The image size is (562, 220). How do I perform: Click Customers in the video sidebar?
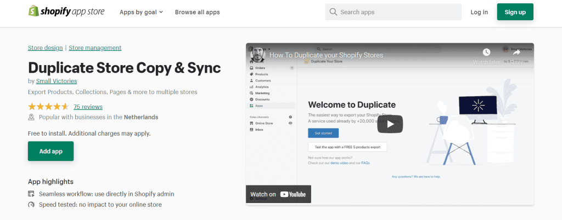[263, 80]
